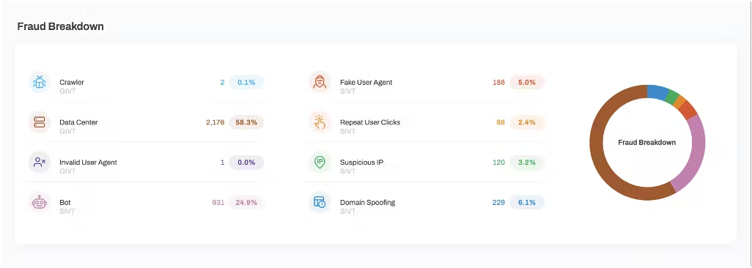
Task: Click the 6.1% Domain Spoofing badge
Action: 526,202
